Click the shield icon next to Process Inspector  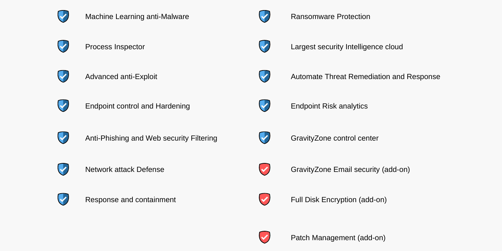pos(63,46)
